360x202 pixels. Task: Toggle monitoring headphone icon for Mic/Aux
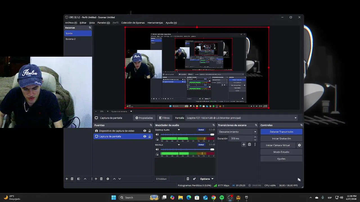click(x=157, y=154)
